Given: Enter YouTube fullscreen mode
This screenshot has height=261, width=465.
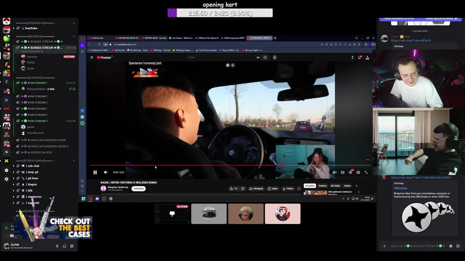Looking at the screenshot, I should pos(366,173).
